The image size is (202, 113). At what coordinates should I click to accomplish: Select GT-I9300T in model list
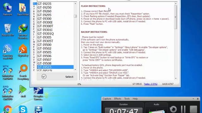[x=55, y=26]
